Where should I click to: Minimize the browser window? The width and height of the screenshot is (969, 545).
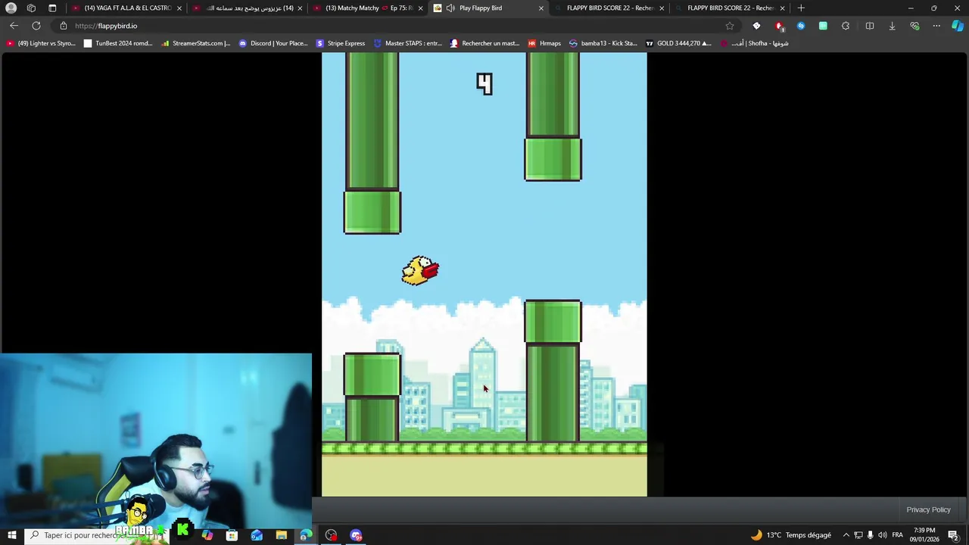(911, 8)
